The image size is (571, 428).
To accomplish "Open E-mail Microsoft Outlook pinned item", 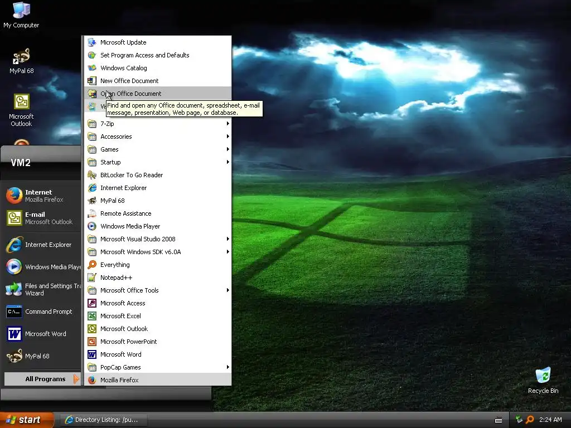I will click(x=42, y=218).
